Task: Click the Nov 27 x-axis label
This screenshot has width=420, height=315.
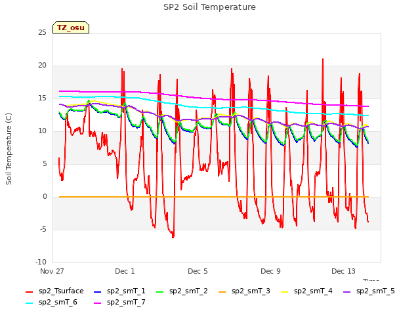Action: click(52, 271)
